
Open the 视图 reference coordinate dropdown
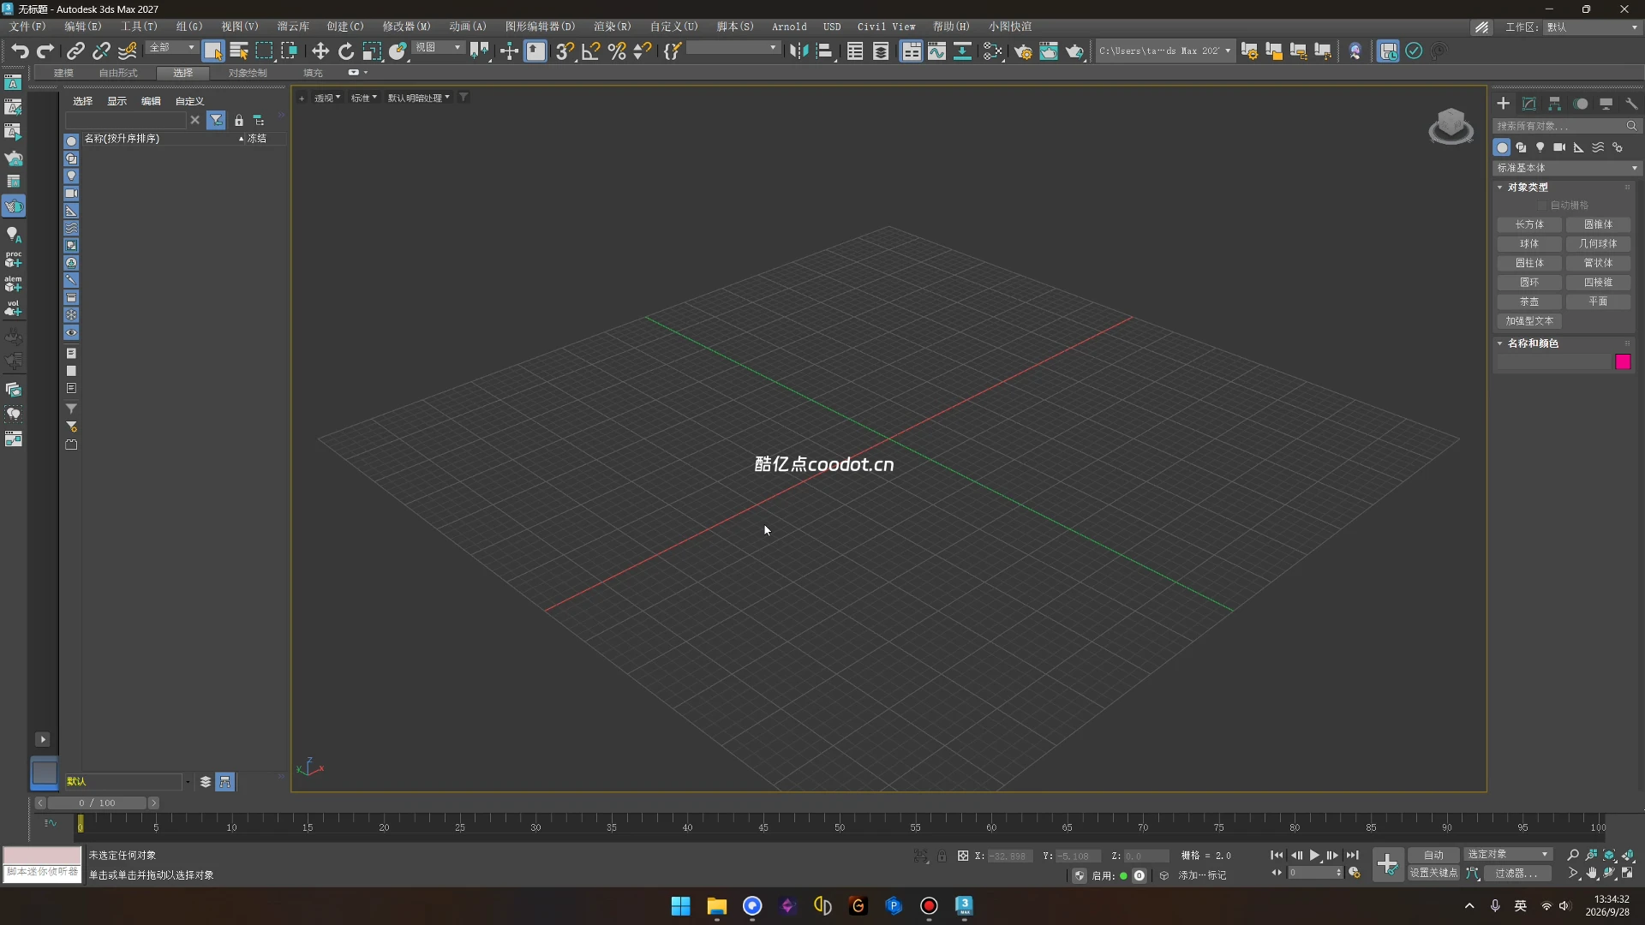coord(438,48)
